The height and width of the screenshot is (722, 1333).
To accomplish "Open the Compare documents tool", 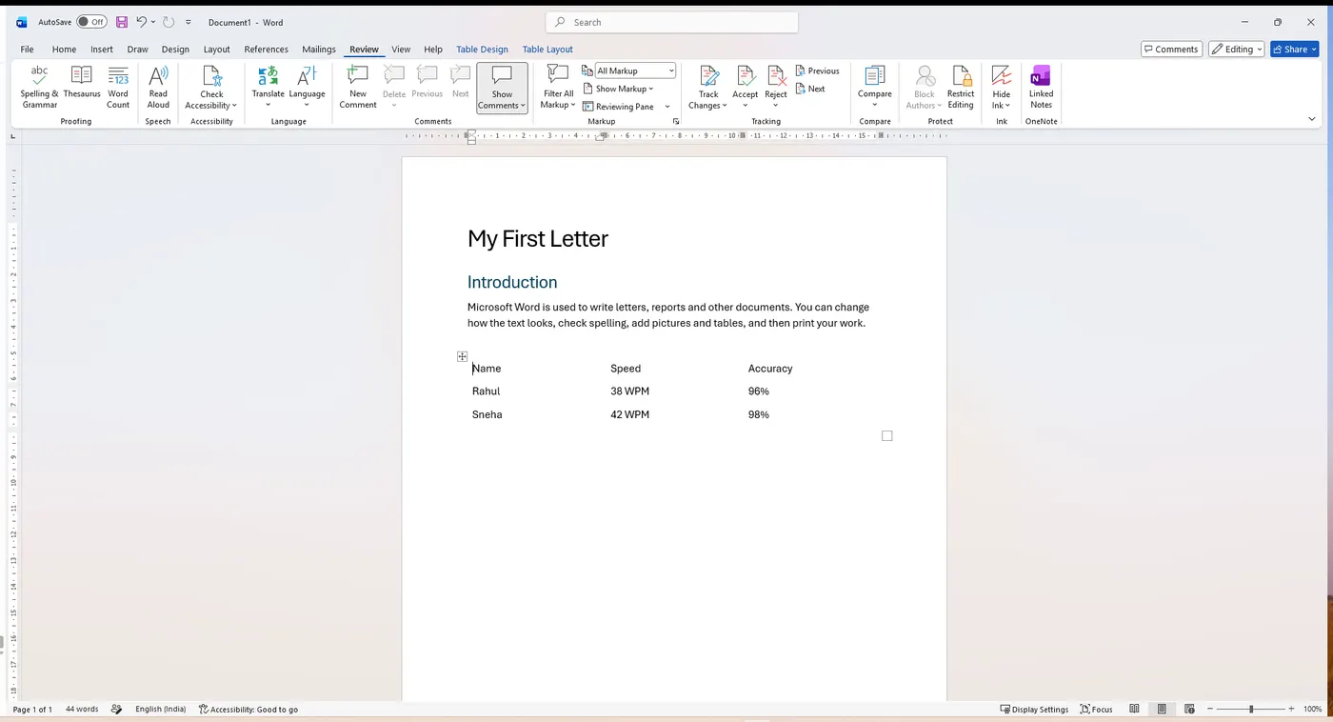I will click(x=874, y=87).
